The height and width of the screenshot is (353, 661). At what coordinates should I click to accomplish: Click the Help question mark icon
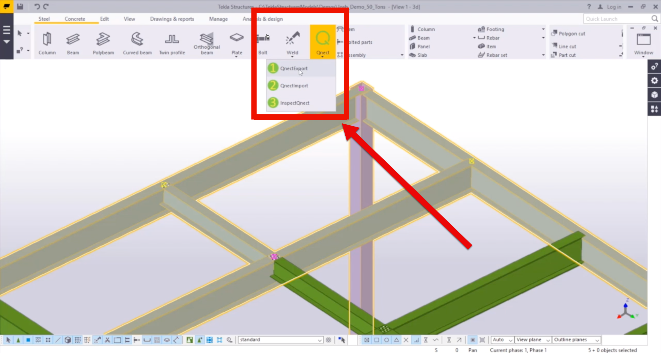[x=589, y=7]
